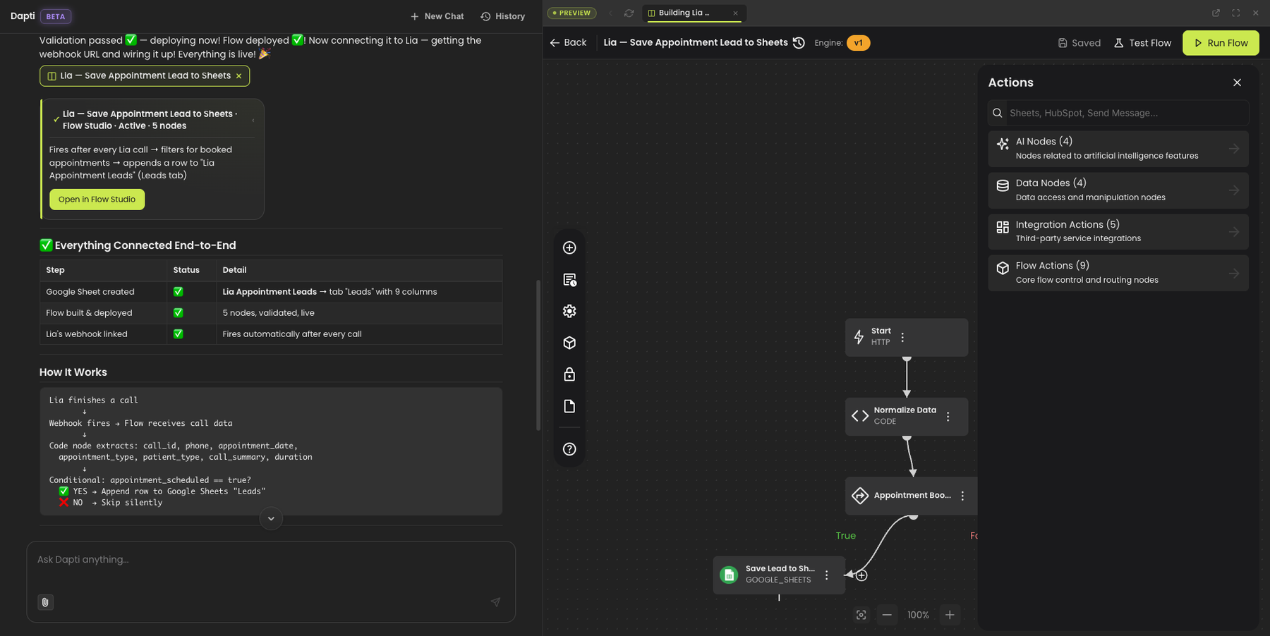Open Start node options menu
Image resolution: width=1270 pixels, height=636 pixels.
pyautogui.click(x=902, y=337)
